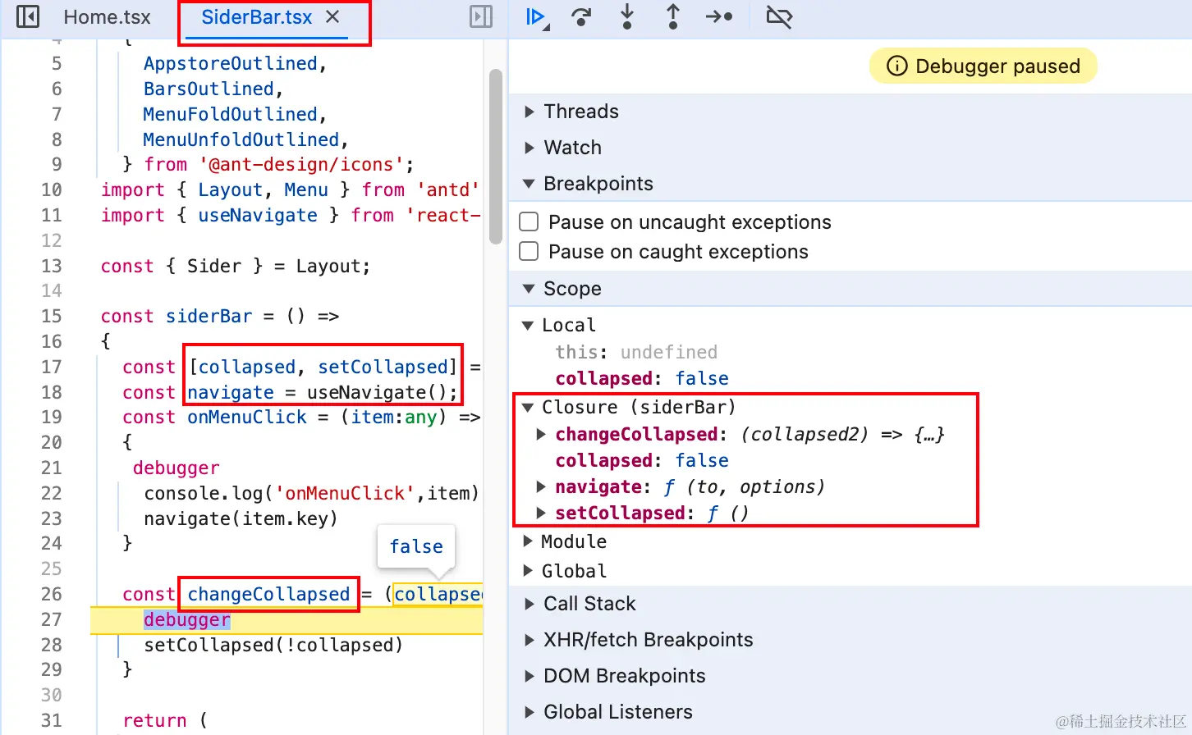Click 'collapsed: false' under Local scope
The width and height of the screenshot is (1192, 735).
[x=642, y=378]
